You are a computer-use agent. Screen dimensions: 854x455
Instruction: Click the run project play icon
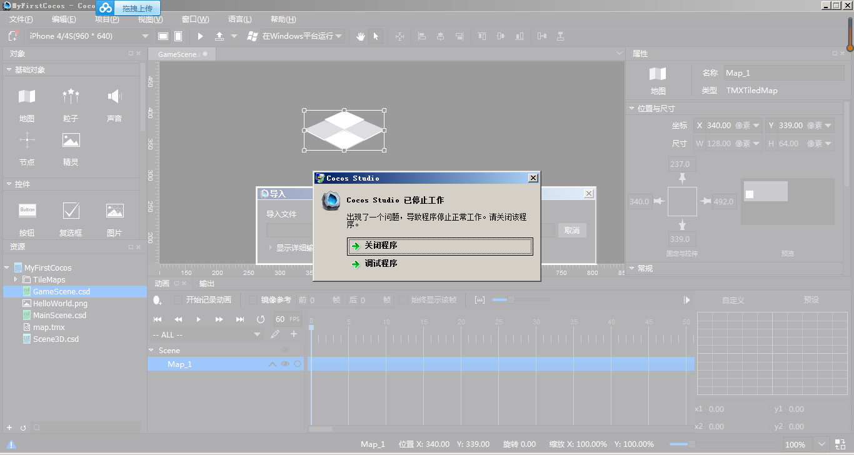click(x=201, y=36)
